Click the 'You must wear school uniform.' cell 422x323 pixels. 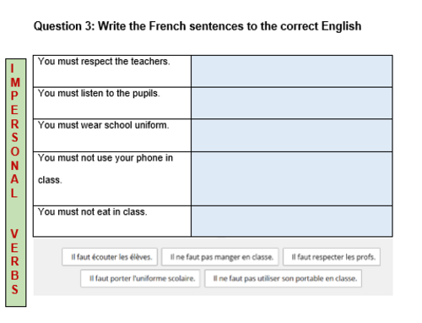(112, 135)
